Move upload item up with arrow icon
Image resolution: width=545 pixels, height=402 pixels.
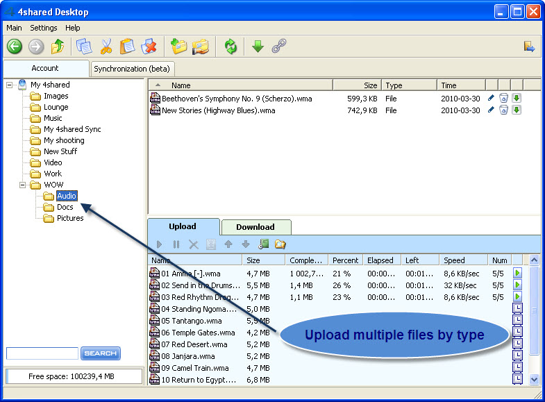[x=228, y=244]
